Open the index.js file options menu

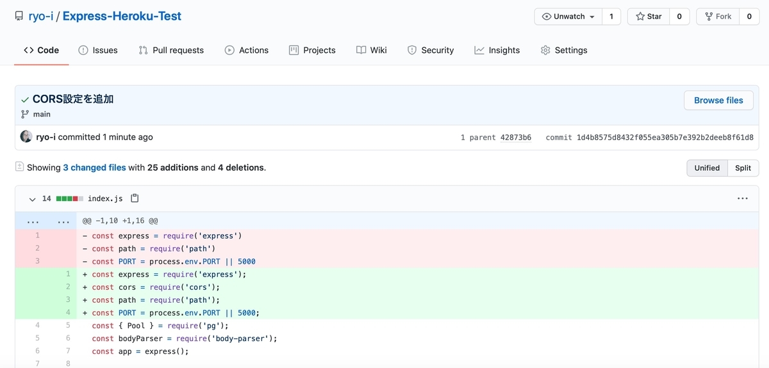click(743, 199)
